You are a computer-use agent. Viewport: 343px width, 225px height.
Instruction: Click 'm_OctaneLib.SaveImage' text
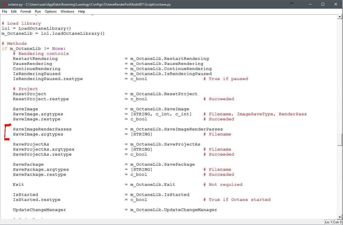(160, 109)
